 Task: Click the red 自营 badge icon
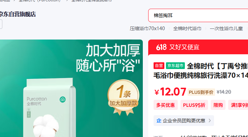point(159,66)
